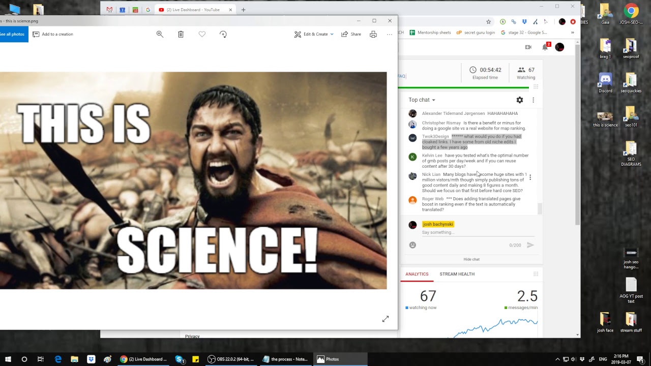Viewport: 651px width, 366px height.
Task: Open the YouTube account avatar menu
Action: 559,47
